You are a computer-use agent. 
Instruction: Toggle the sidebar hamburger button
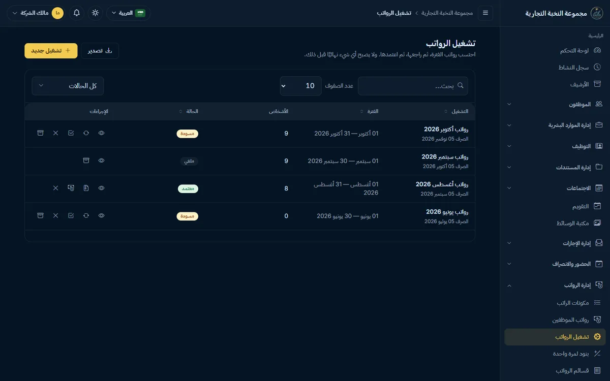(485, 13)
